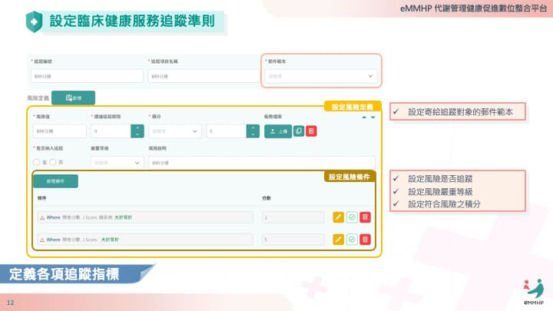
Task: Open the 郵件範本 dropdown
Action: click(x=320, y=76)
